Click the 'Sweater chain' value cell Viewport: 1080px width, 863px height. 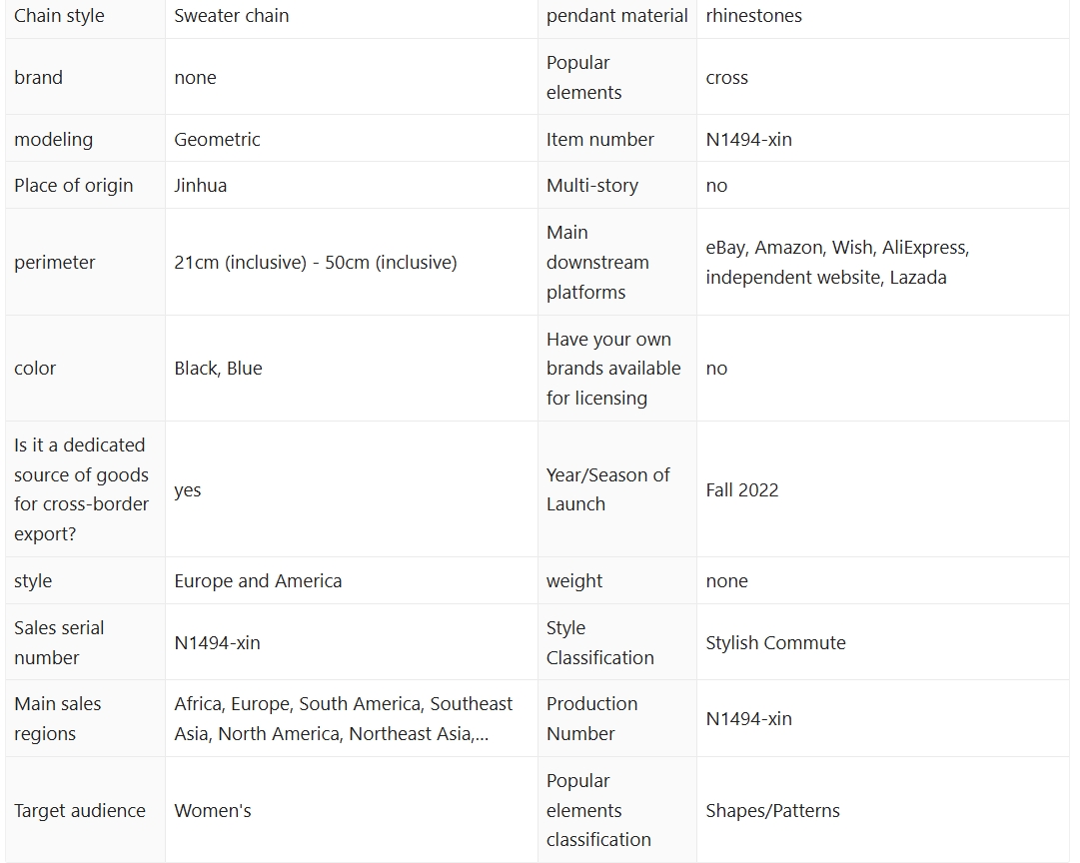(232, 16)
